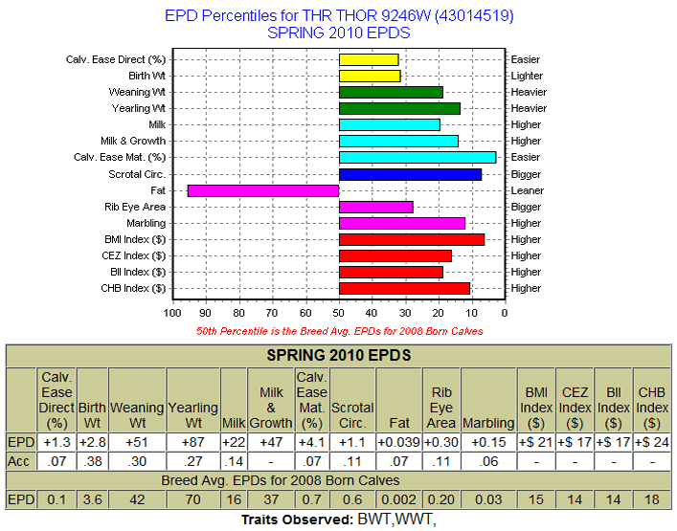
Task: Click the '.06' Marbling accuracy cell
Action: point(488,461)
